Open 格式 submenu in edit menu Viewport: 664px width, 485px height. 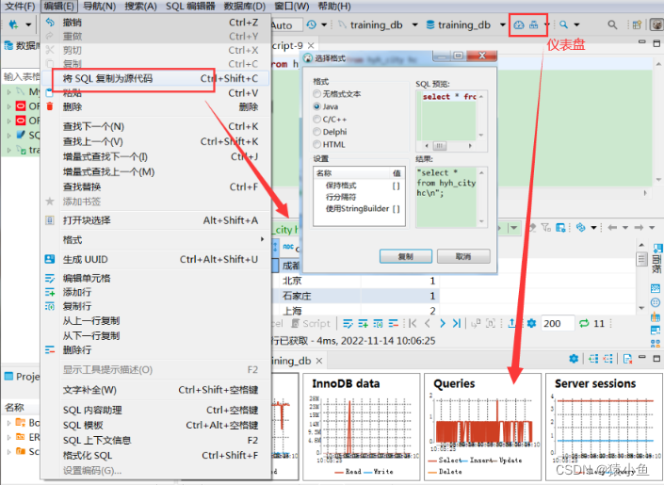(x=155, y=240)
